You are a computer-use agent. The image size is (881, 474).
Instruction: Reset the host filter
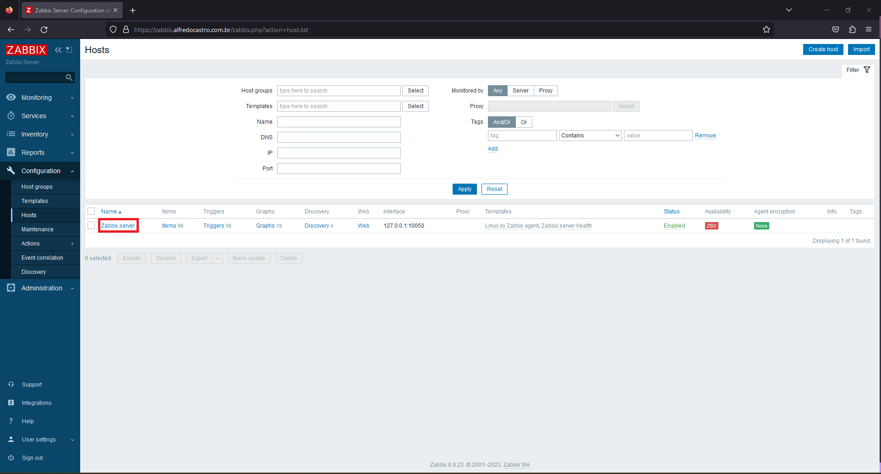click(x=494, y=189)
